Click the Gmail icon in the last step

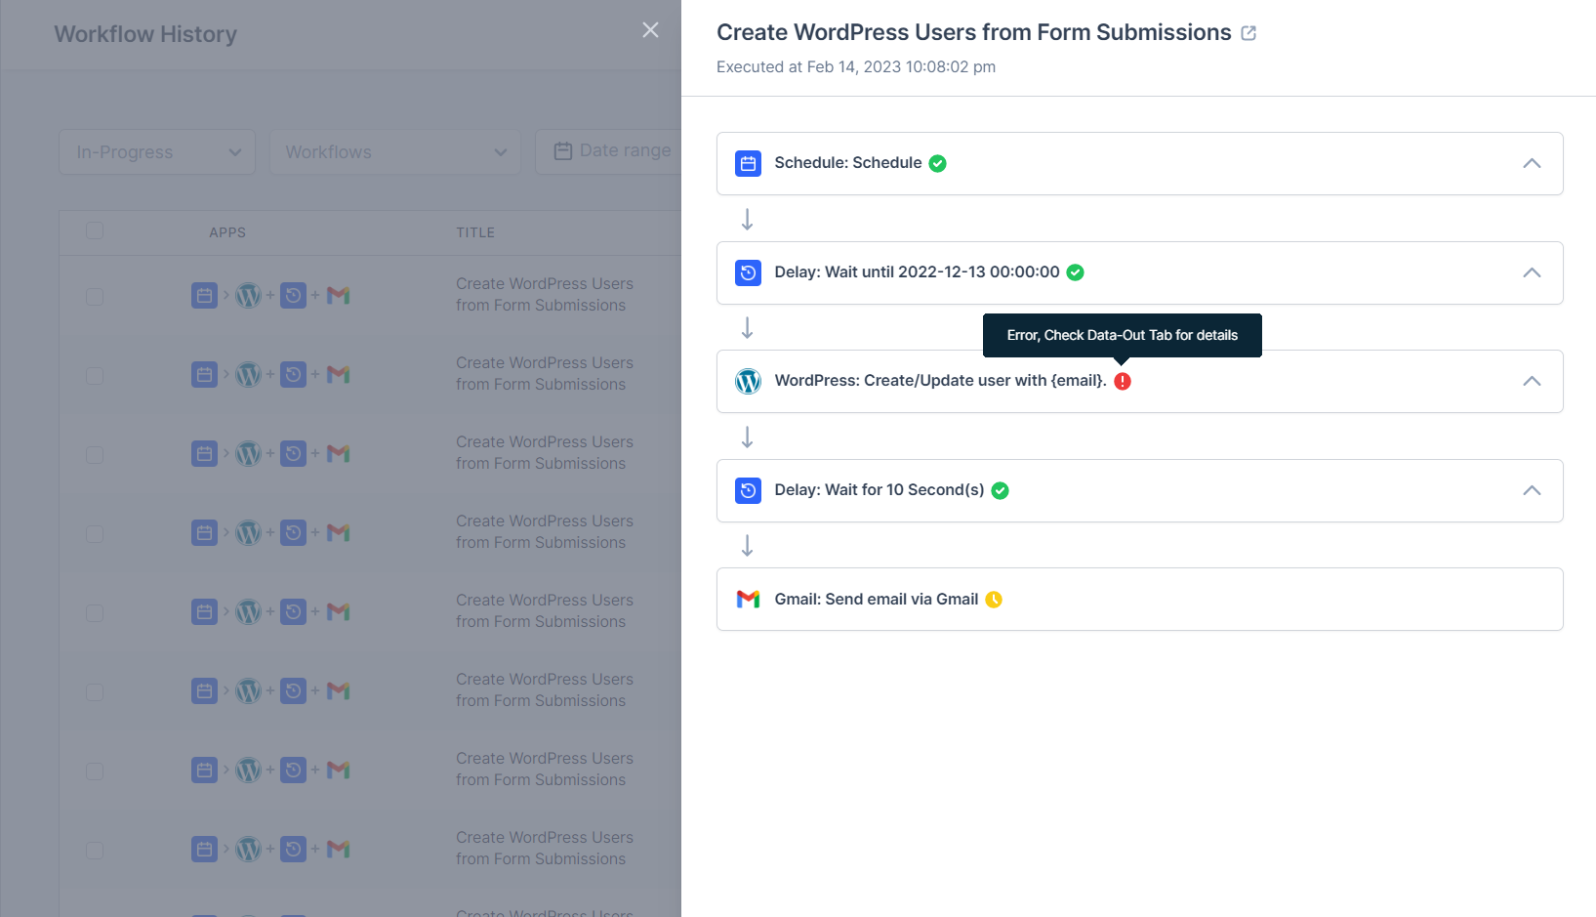click(748, 600)
